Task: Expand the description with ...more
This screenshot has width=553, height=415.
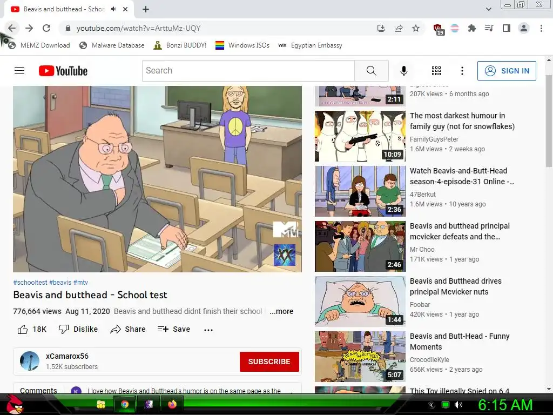Action: tap(281, 311)
